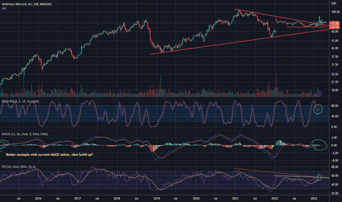Open the USD currency selector
This screenshot has width=342, height=202.
coord(334,4)
